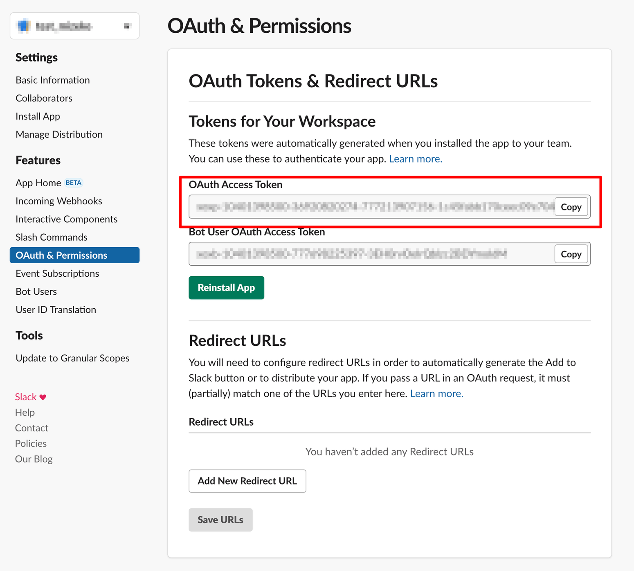
Task: Click the Save URLs button
Action: 220,520
